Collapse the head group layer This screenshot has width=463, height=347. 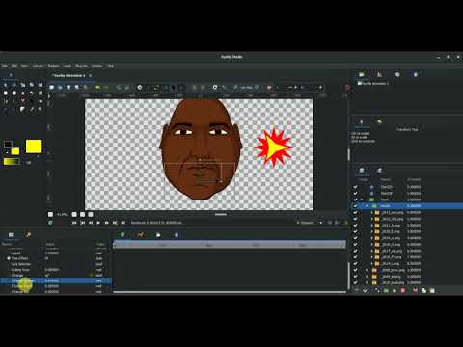(363, 200)
